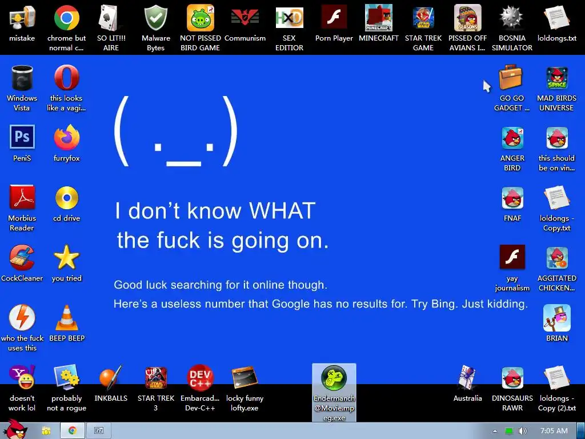
Task: Select 'AGGITATED CHICKEN' Rio icon
Action: [x=556, y=269]
